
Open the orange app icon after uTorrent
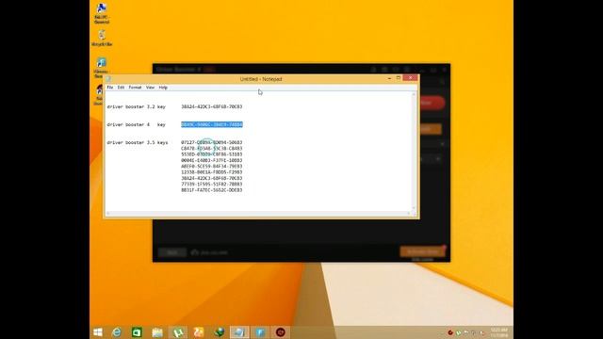point(199,332)
